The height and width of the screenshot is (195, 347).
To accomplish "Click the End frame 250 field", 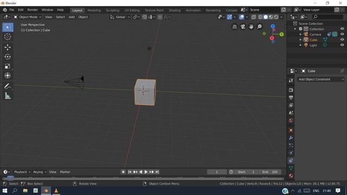I will pos(270,172).
